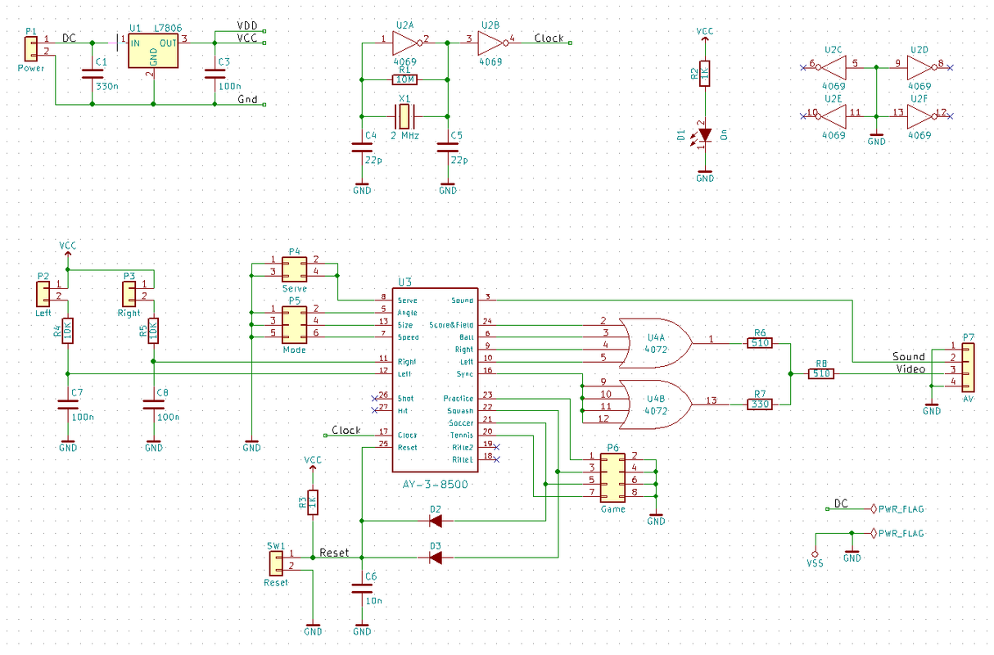Click the U1 L7806 regulator body
Screen dimensions: 994x655
tap(153, 52)
